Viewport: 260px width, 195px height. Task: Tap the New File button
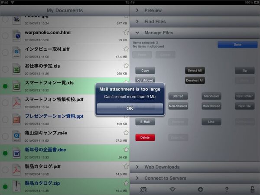(244, 106)
